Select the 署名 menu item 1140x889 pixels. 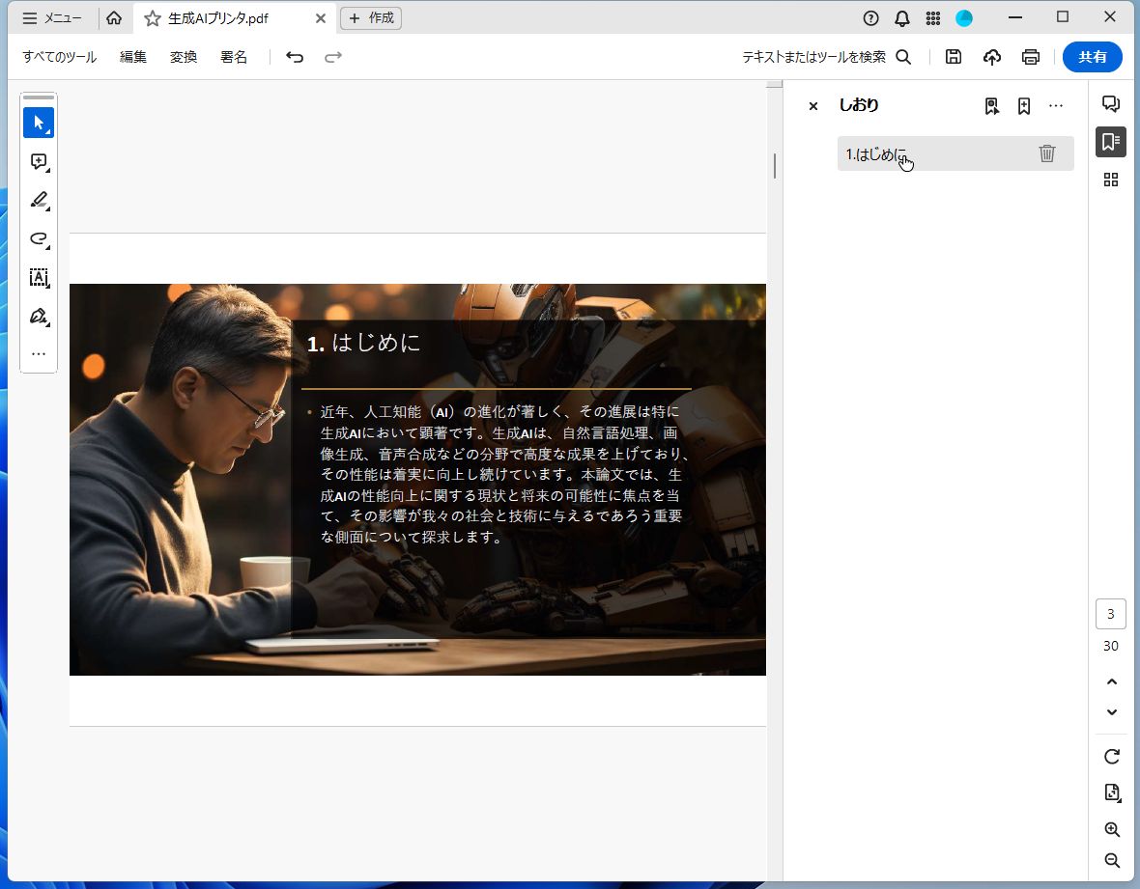pos(233,57)
